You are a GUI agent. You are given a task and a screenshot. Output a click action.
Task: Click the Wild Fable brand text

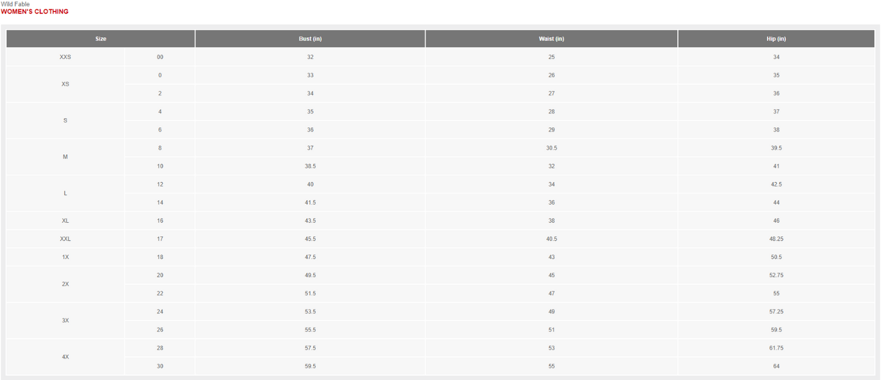pos(15,4)
